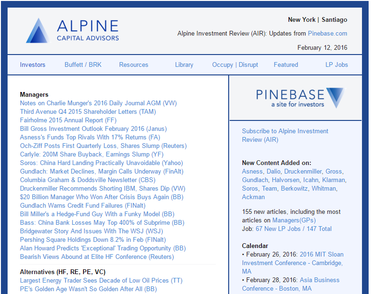Select Occupy | Disrupt in navigation
Image resolution: width=371 pixels, height=294 pixels.
click(x=235, y=65)
